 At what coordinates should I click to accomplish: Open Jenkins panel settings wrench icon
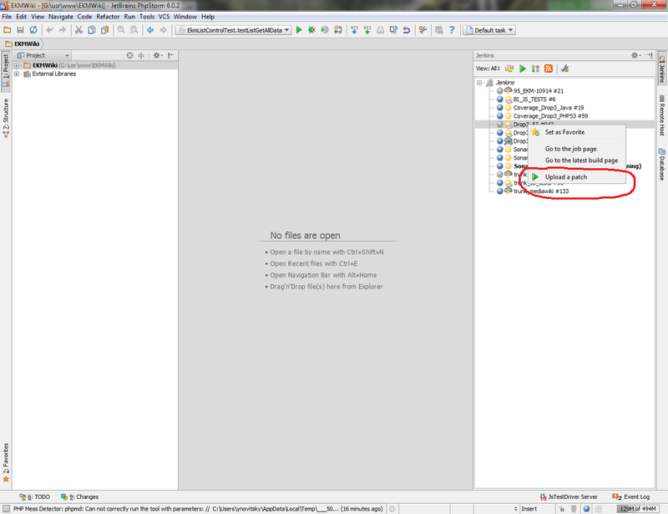(564, 69)
